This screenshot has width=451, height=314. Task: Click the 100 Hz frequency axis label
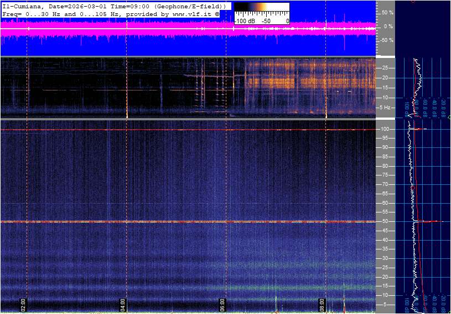(385, 129)
